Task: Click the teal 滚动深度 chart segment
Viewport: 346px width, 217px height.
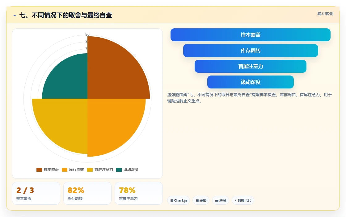Action: pyautogui.click(x=68, y=79)
